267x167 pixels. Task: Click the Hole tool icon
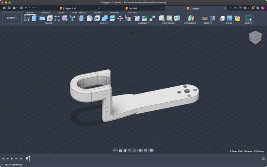click(50, 18)
